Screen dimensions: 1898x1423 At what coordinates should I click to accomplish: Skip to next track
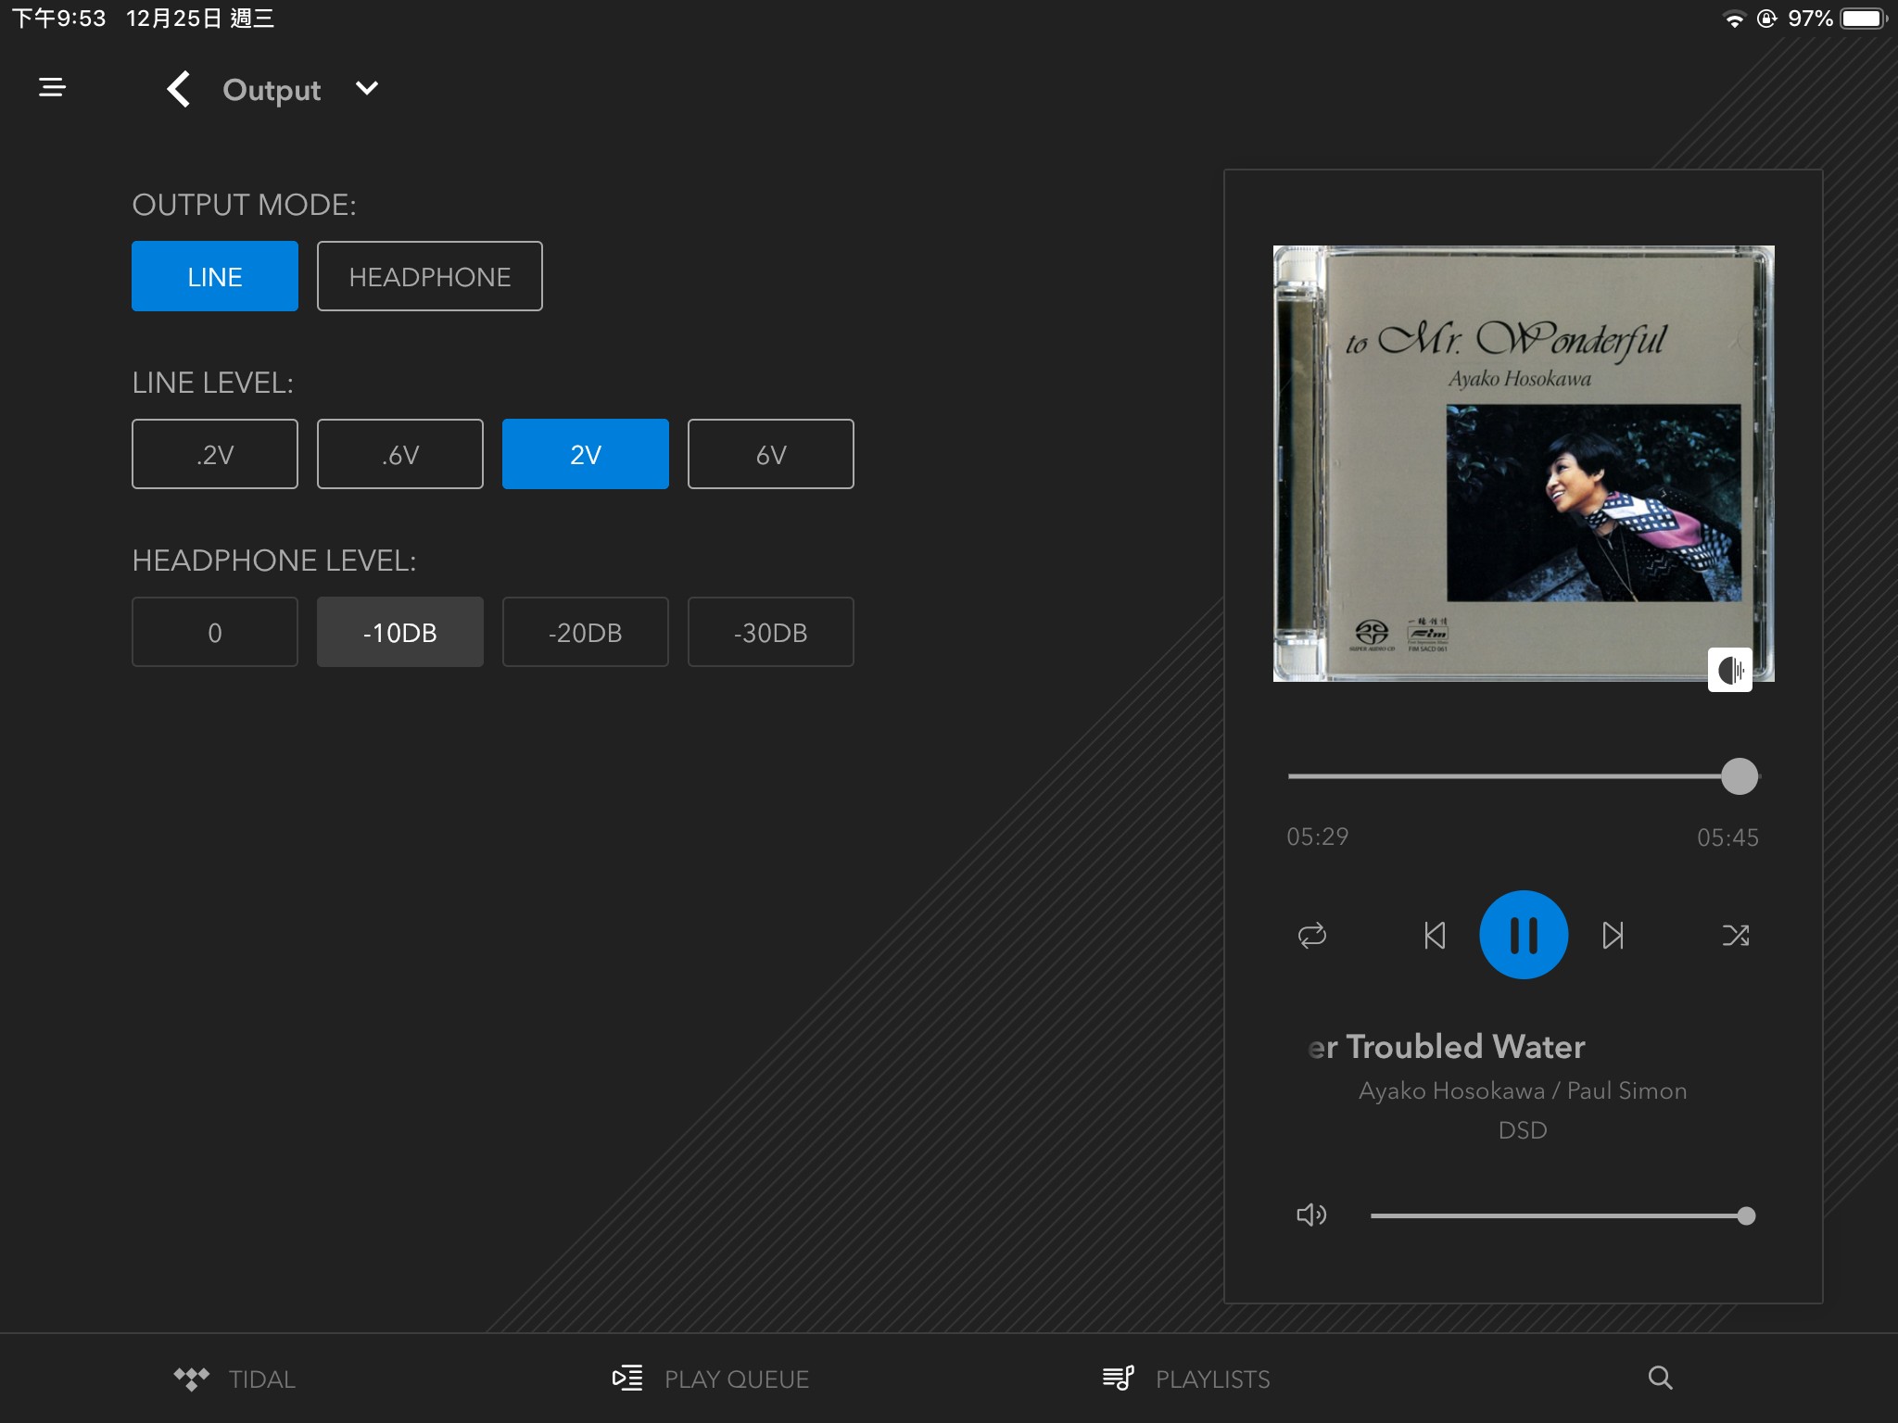click(1613, 935)
